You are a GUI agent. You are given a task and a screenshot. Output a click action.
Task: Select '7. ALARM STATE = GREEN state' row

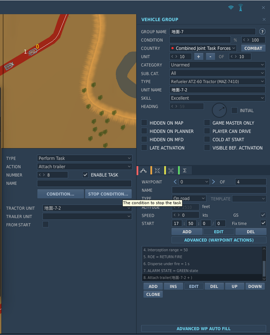(202, 271)
